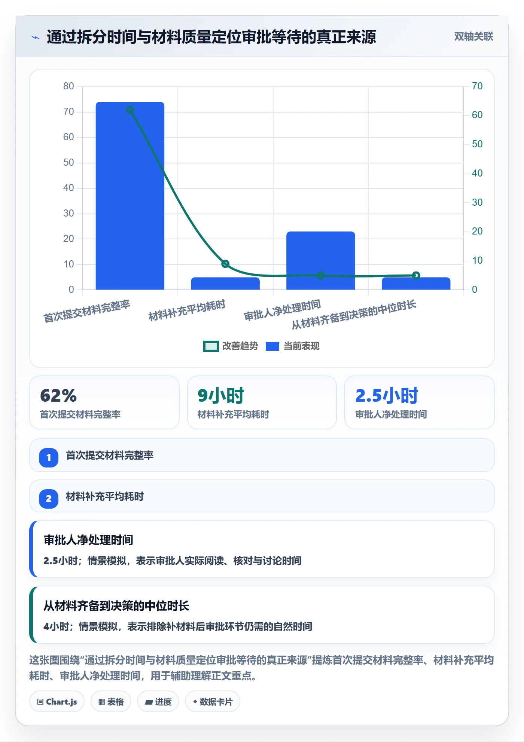Click the lightning bolt icon beside the title
The image size is (524, 742).
(36, 37)
